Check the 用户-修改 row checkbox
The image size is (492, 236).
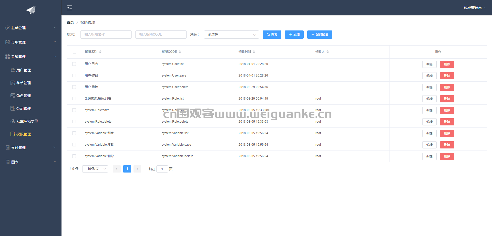coord(74,76)
